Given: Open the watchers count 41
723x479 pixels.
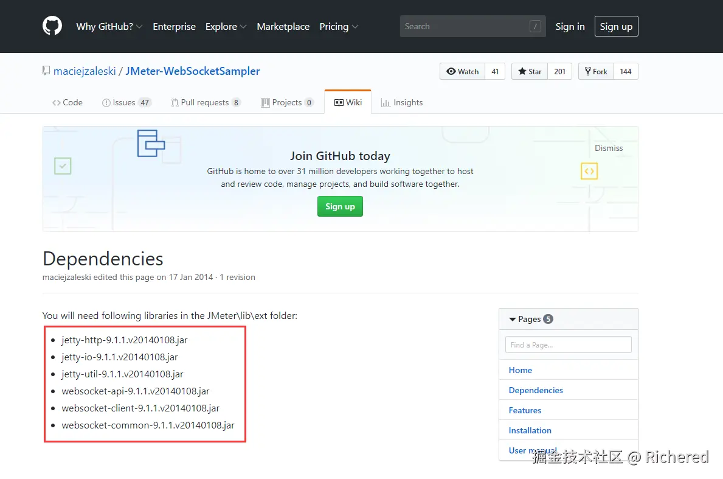Looking at the screenshot, I should 495,72.
